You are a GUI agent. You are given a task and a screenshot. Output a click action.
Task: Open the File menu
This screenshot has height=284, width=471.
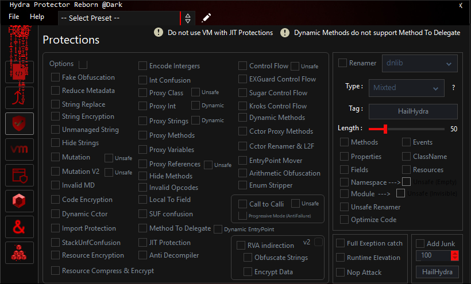click(x=14, y=17)
